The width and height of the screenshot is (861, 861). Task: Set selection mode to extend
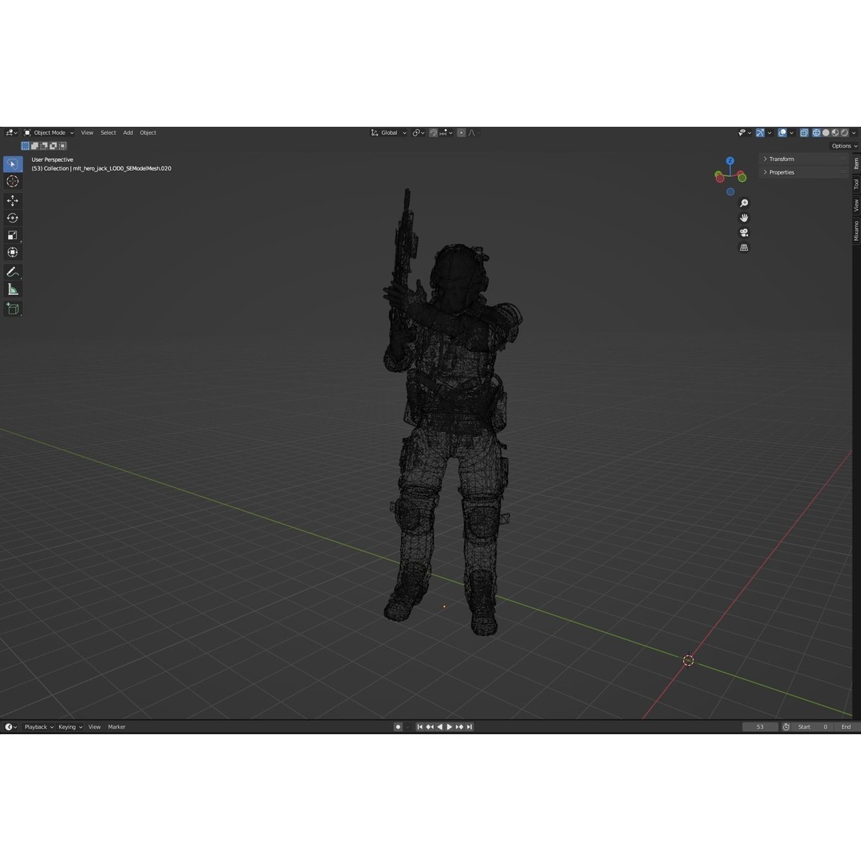(x=34, y=146)
